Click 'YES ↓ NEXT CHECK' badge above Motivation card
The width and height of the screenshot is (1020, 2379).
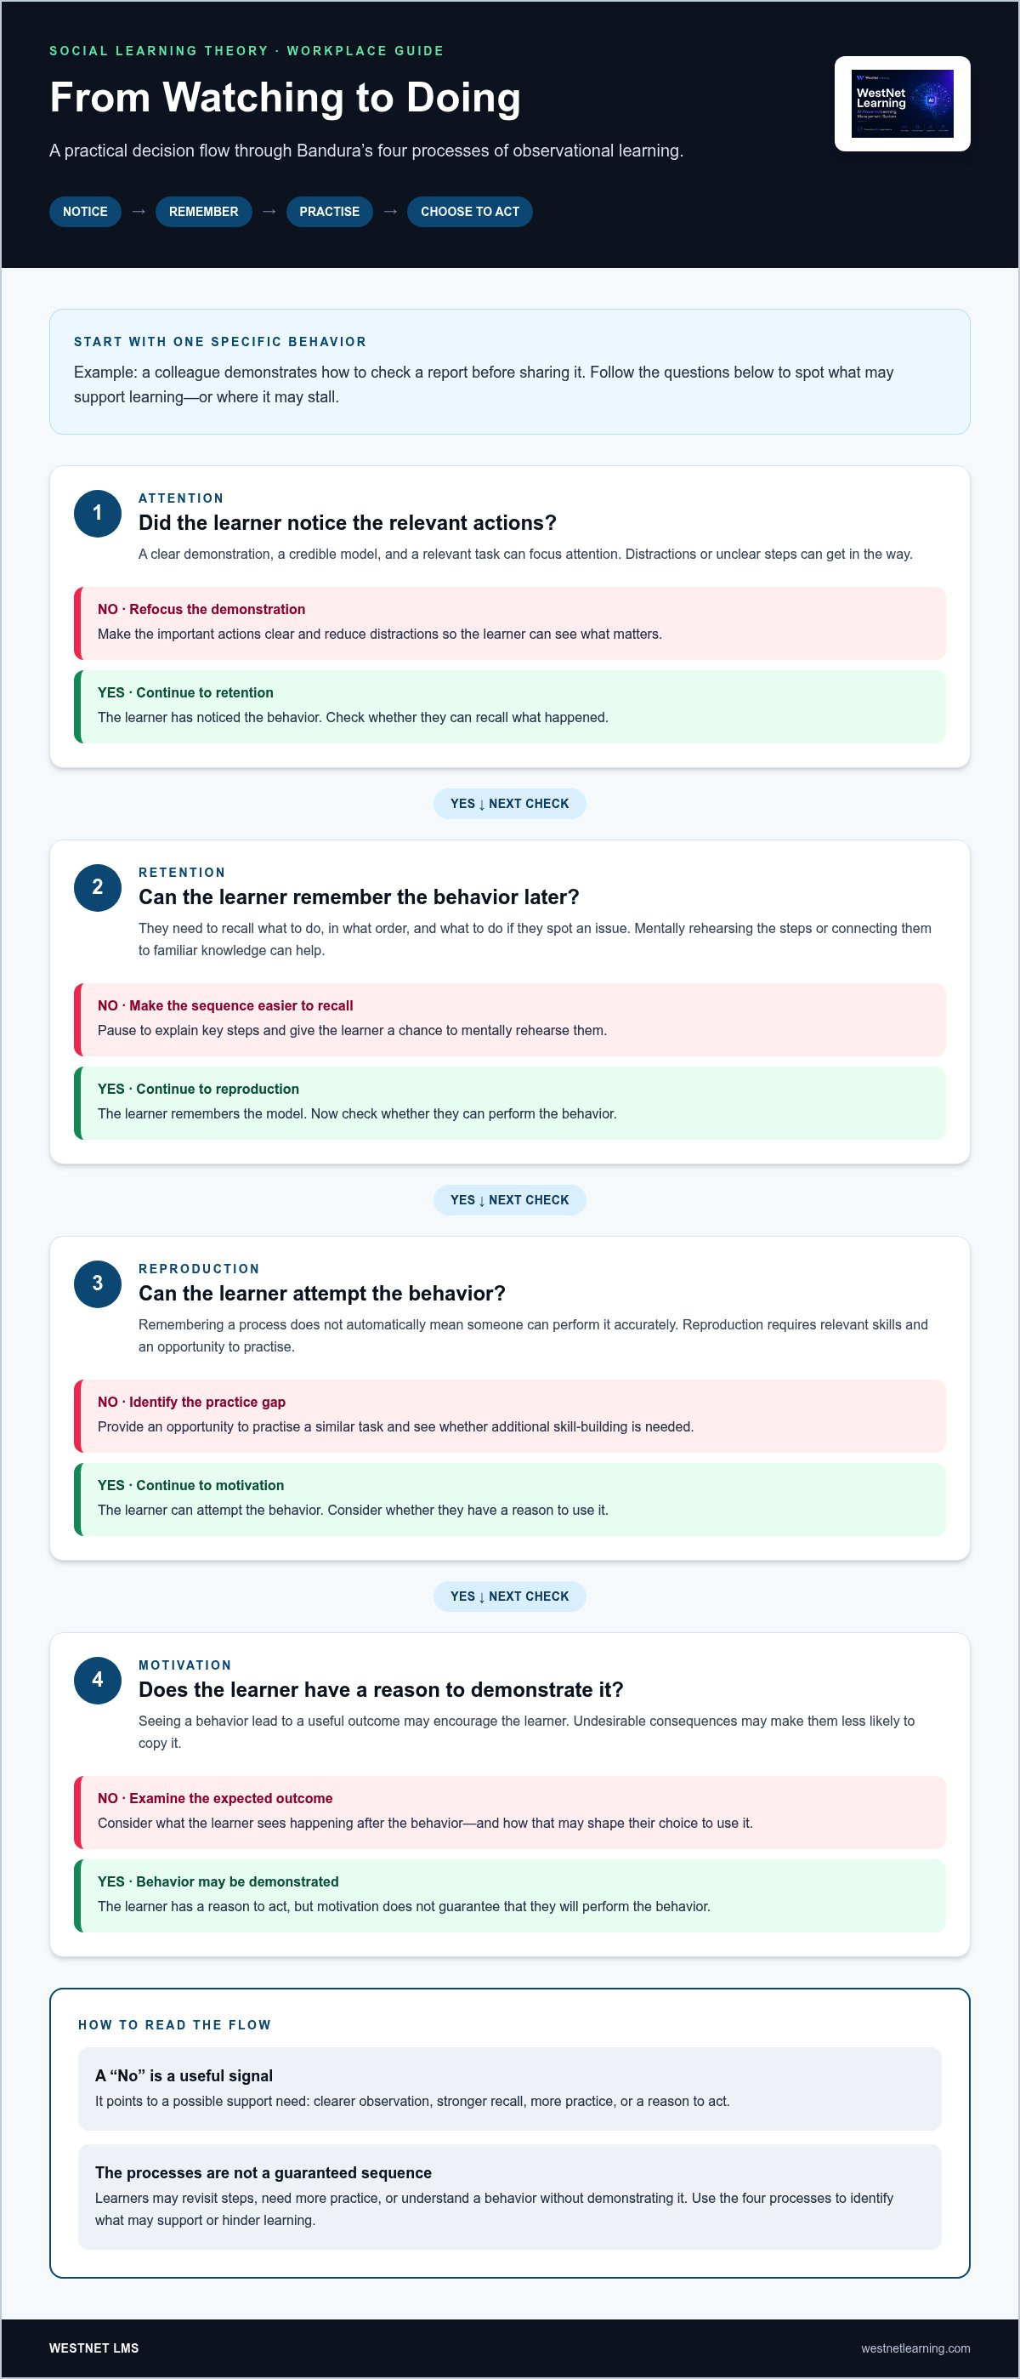(x=509, y=1596)
